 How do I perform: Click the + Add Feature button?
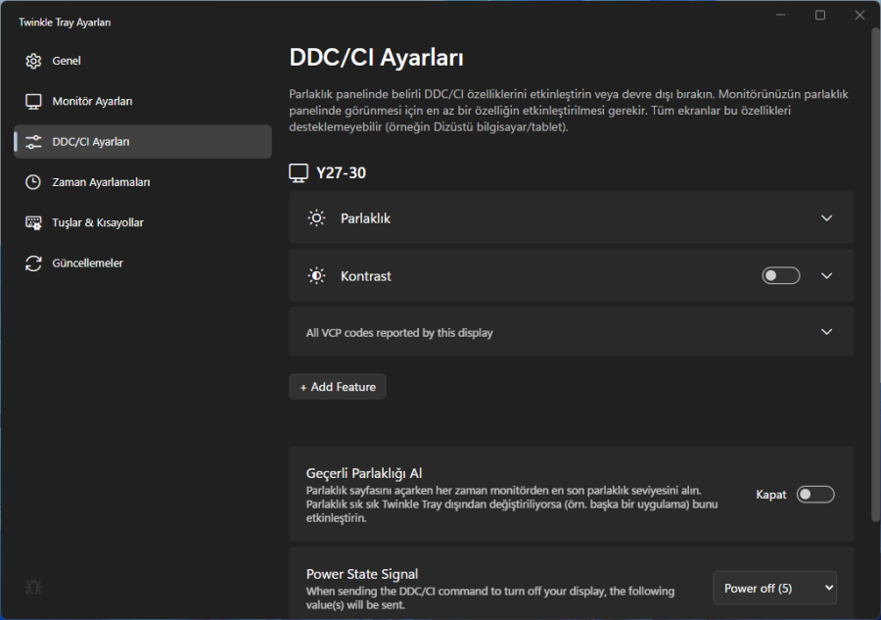[x=338, y=387]
